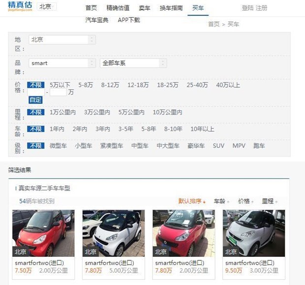The width and height of the screenshot is (305, 285).
Task: Click the minimum custom price input box
Action: tap(36, 92)
